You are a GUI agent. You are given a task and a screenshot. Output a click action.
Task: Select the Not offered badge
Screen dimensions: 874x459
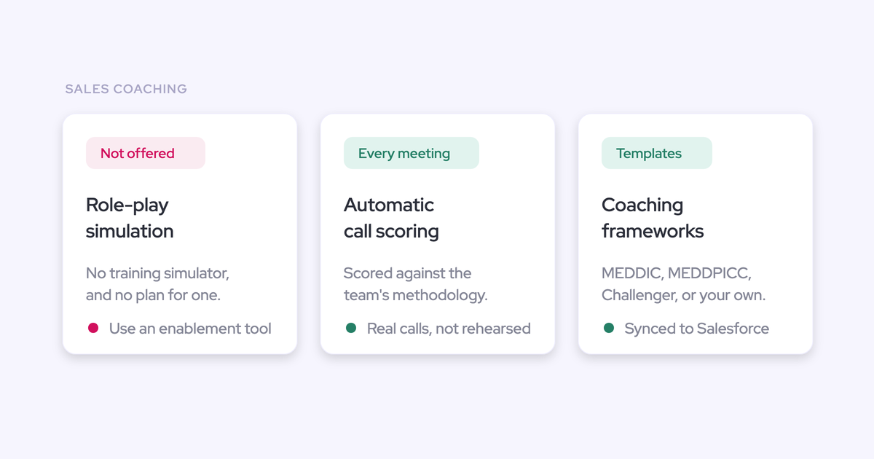146,153
